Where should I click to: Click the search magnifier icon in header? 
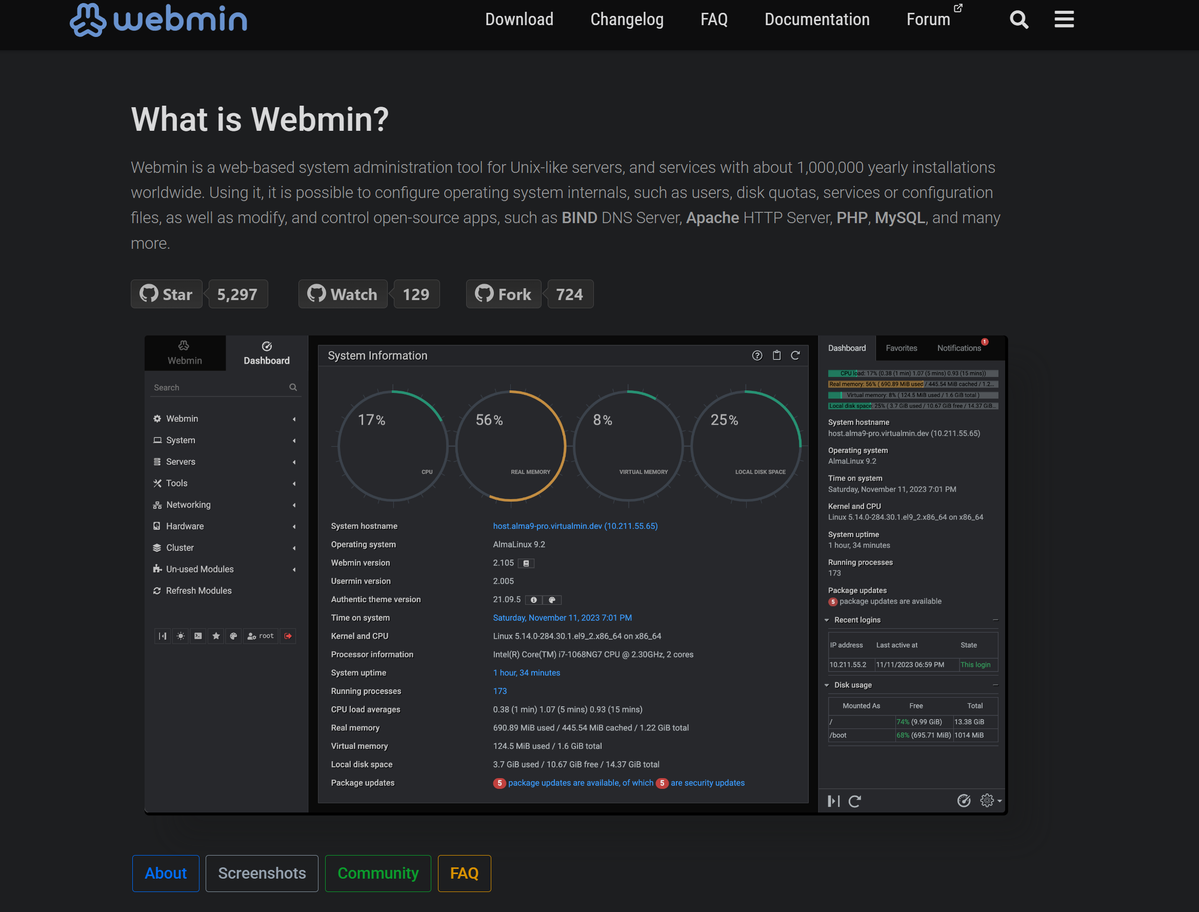[x=1018, y=19]
